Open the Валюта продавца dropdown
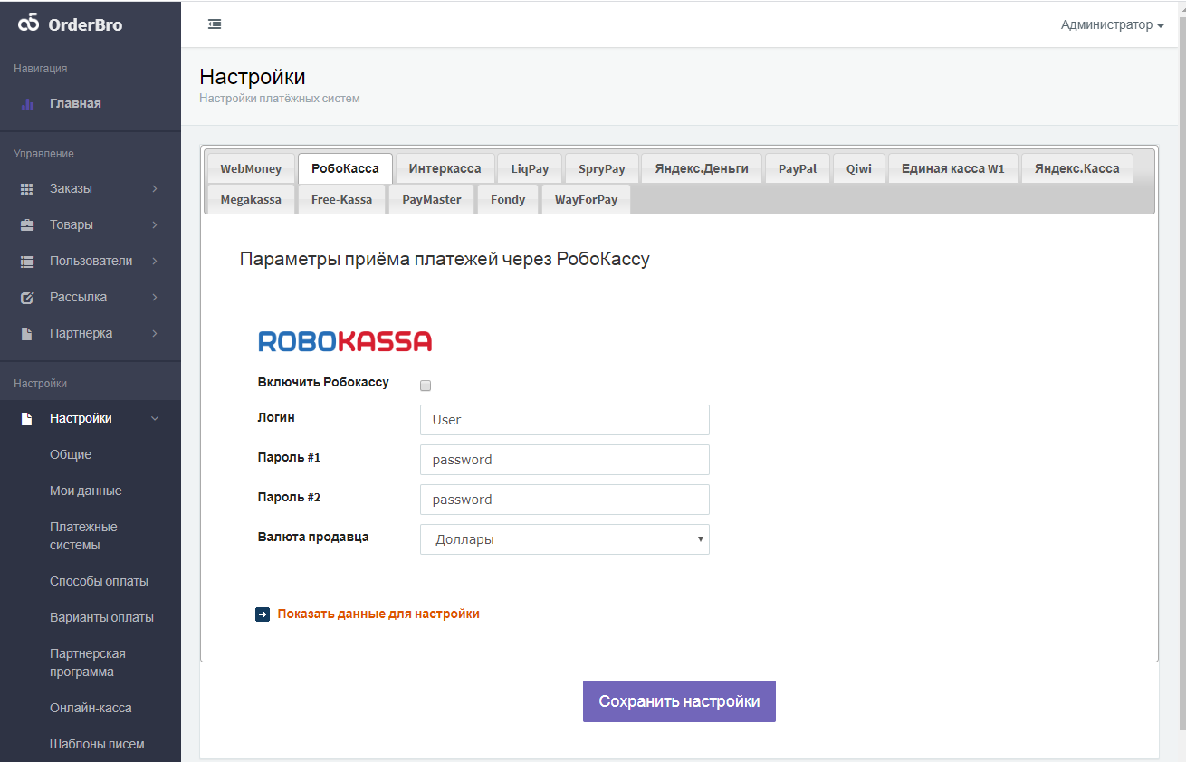This screenshot has width=1186, height=762. pos(565,539)
